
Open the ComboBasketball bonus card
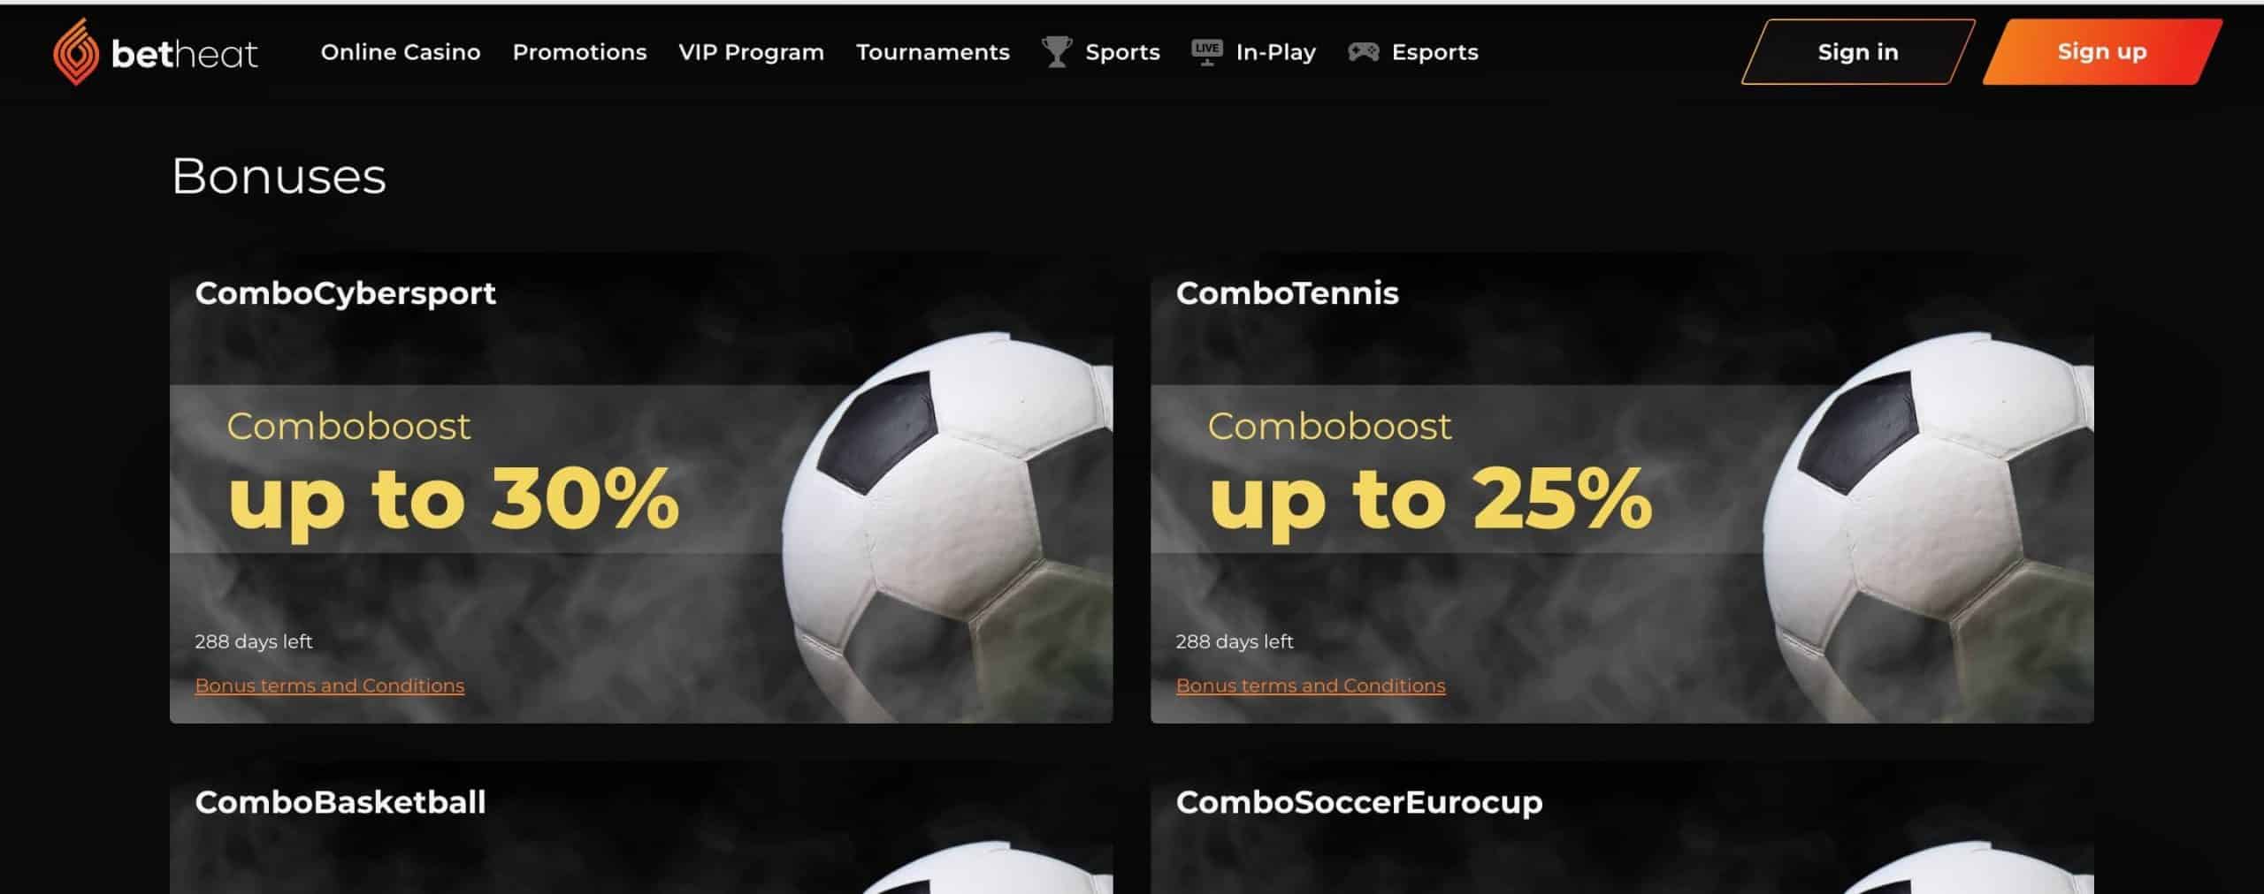tap(641, 828)
